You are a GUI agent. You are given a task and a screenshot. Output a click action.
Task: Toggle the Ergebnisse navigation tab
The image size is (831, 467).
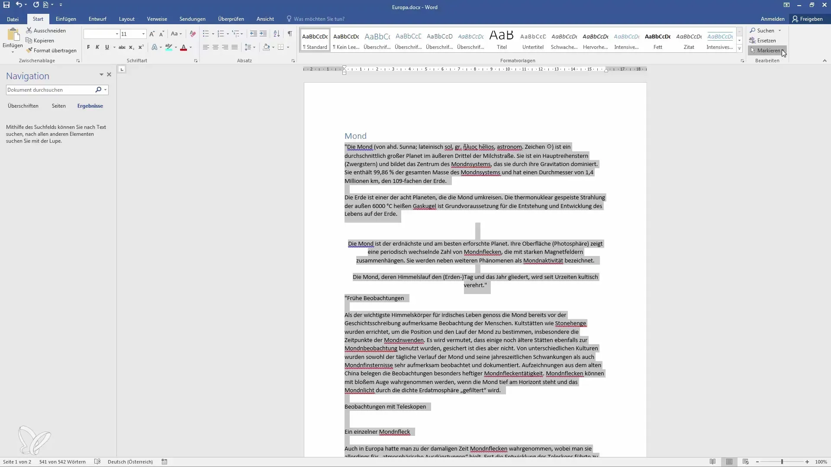point(90,106)
